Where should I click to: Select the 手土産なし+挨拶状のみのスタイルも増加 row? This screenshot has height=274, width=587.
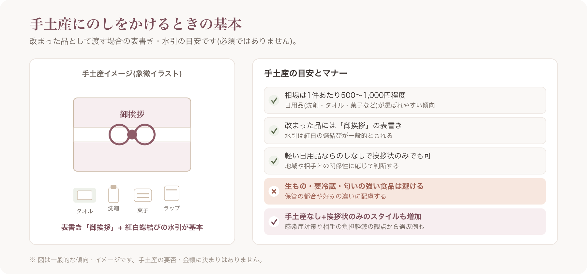[x=405, y=221]
